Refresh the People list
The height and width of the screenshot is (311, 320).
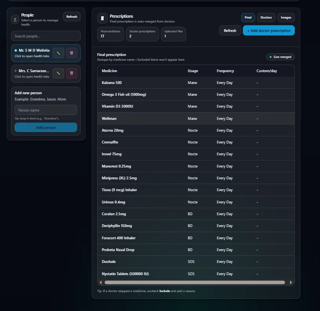tap(72, 17)
